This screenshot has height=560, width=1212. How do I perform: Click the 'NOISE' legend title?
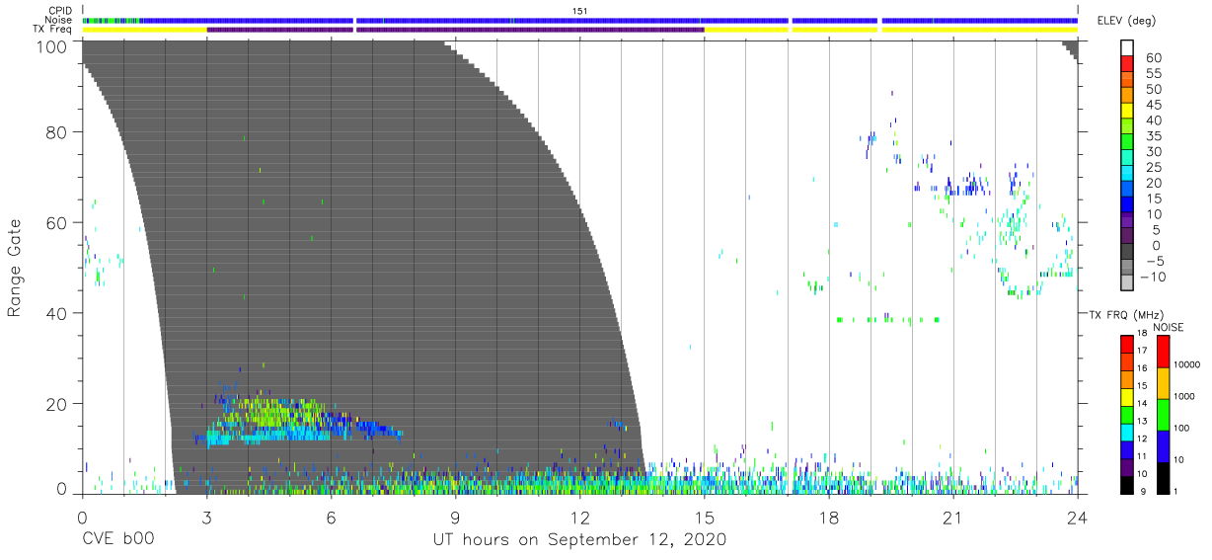1168,327
